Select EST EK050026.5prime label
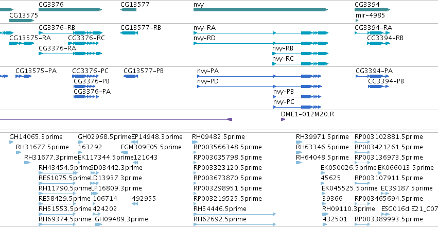Image resolution: width=438 pixels, height=227 pixels. 348,168
